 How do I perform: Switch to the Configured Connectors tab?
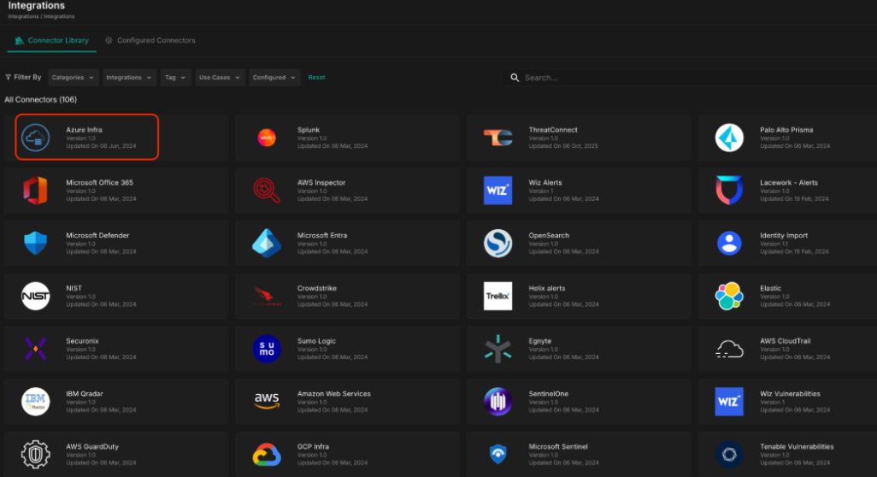pyautogui.click(x=150, y=40)
